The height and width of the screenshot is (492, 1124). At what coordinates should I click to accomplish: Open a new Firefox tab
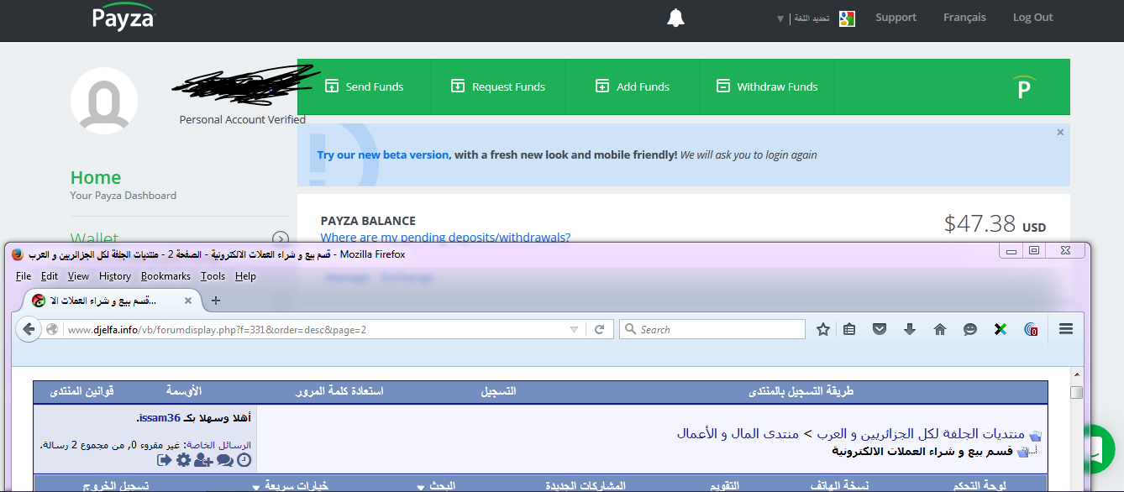(x=216, y=301)
